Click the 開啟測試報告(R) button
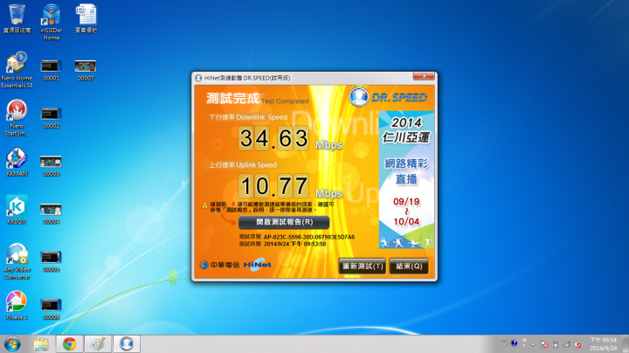Viewport: 629px width, 353px height. point(284,222)
